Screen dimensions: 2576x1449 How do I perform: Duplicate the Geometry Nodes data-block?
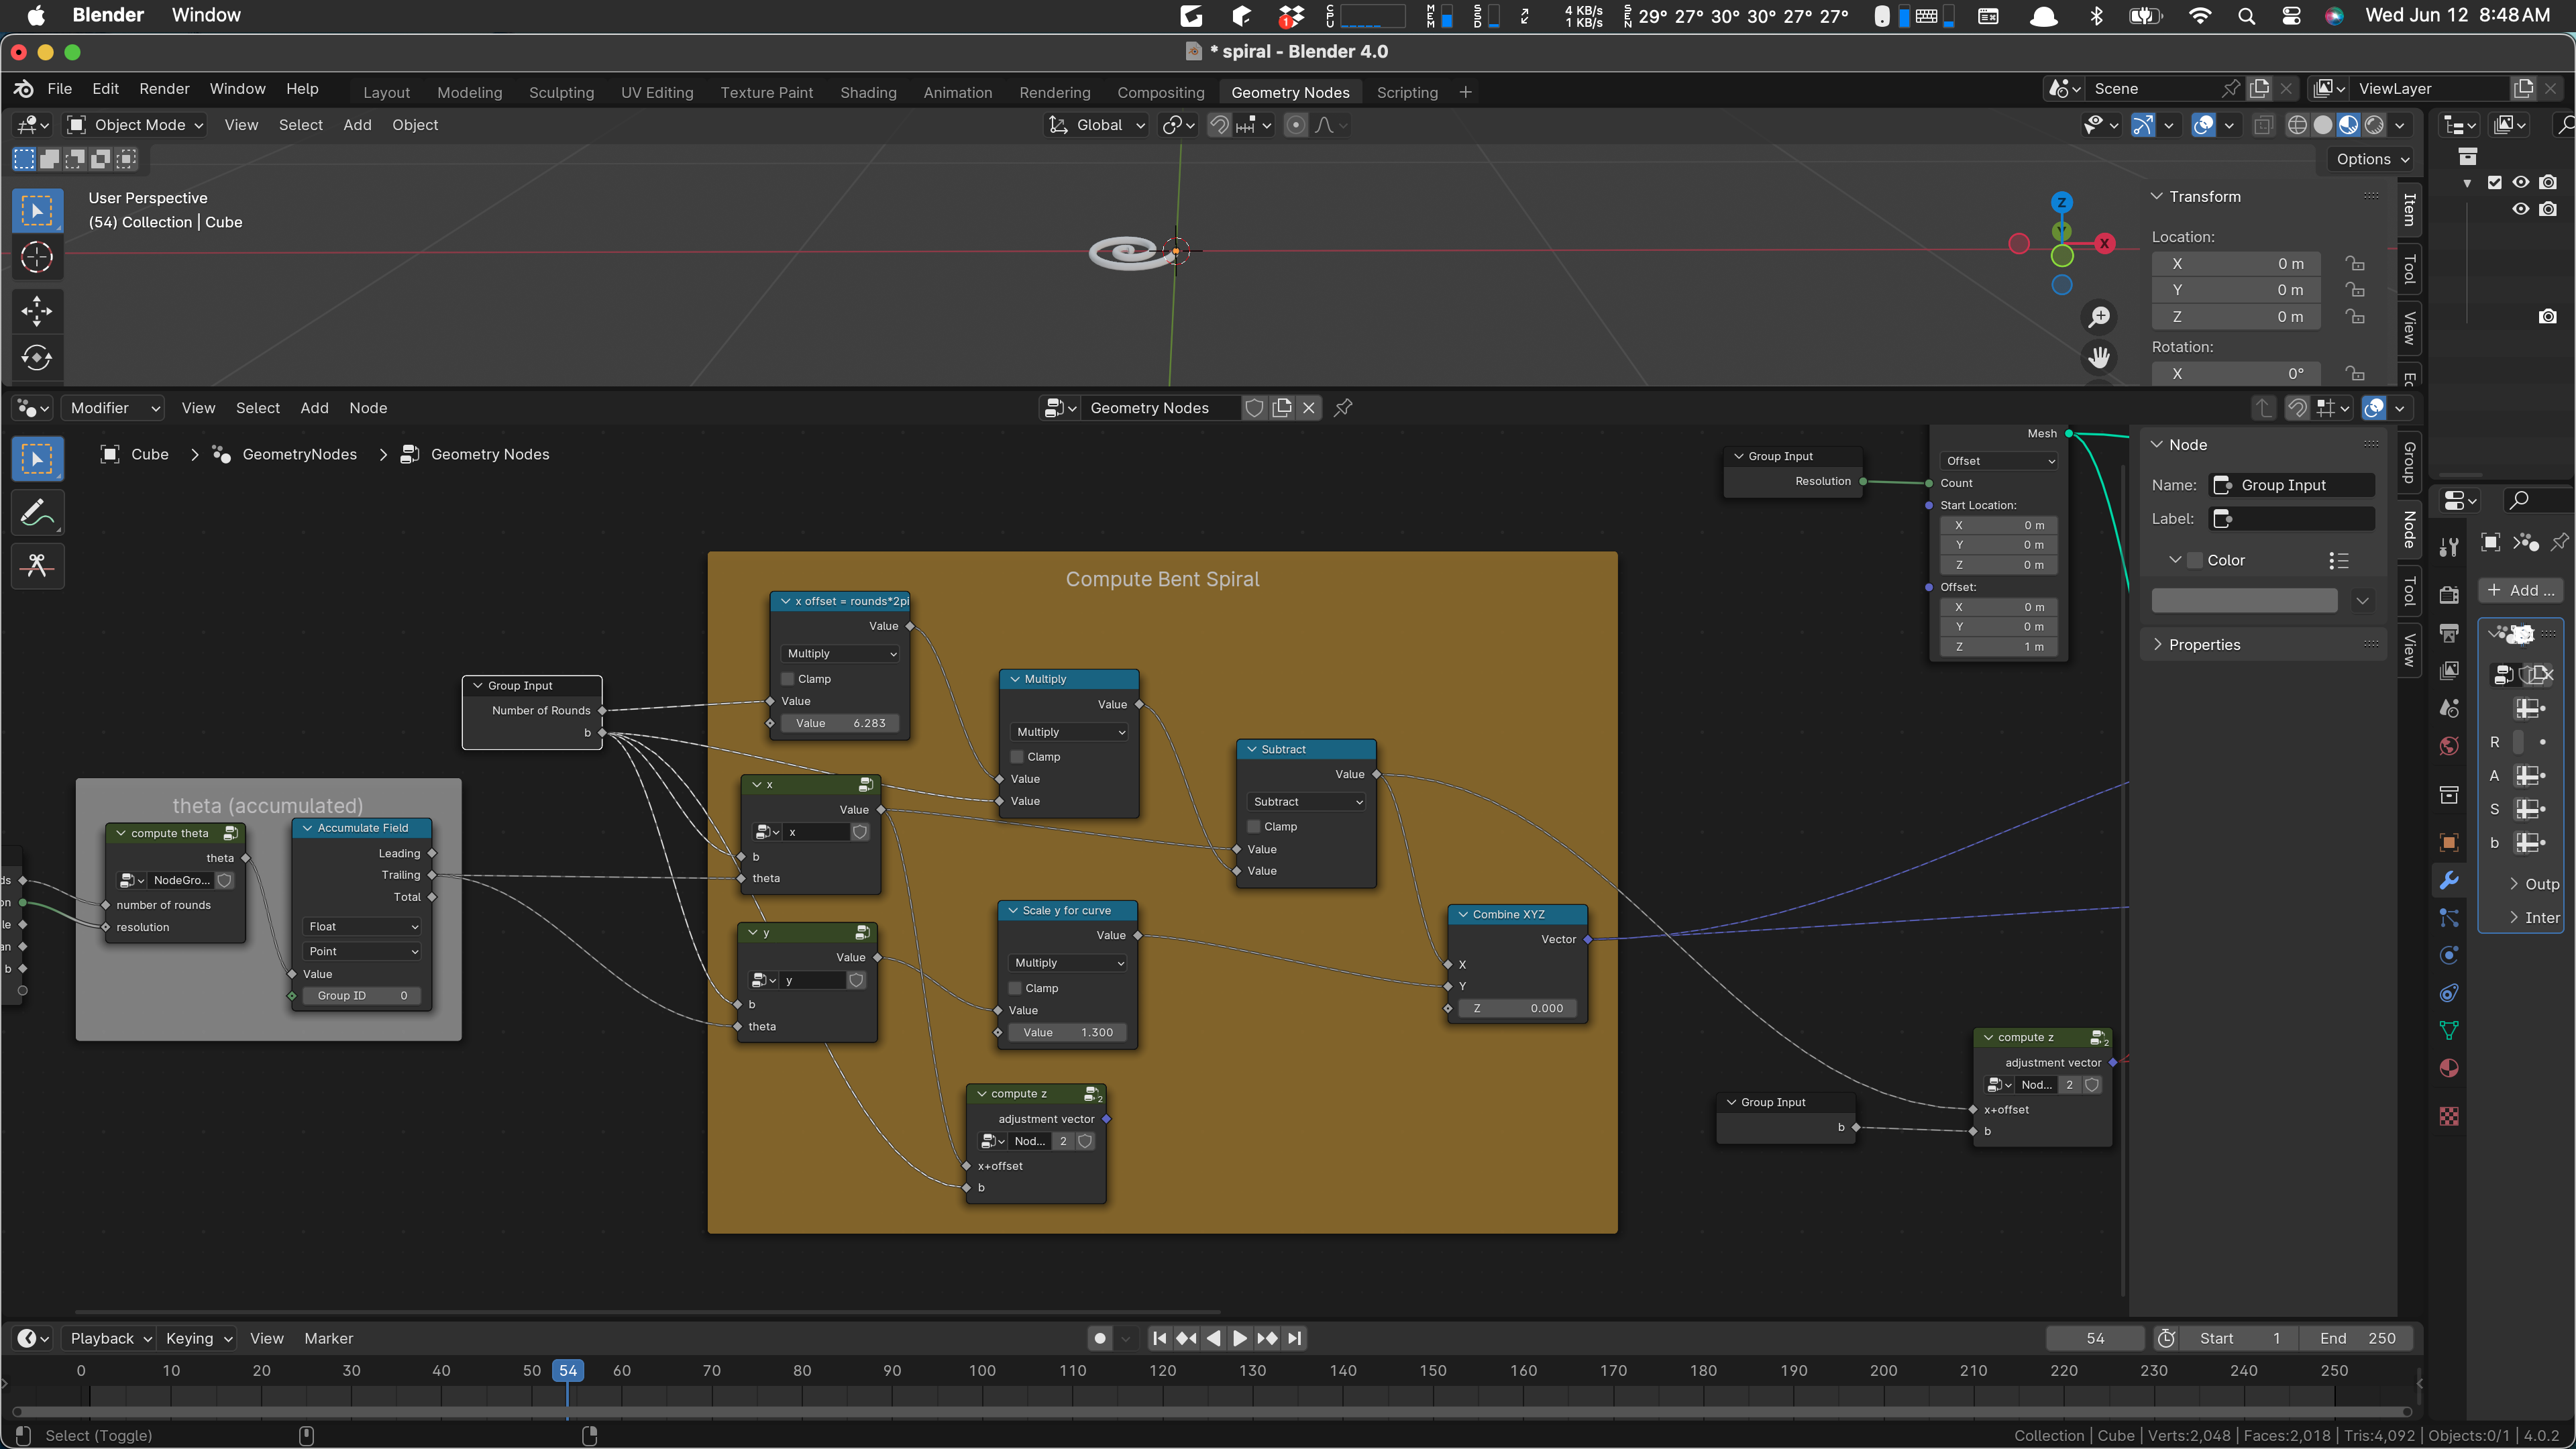[x=1282, y=408]
